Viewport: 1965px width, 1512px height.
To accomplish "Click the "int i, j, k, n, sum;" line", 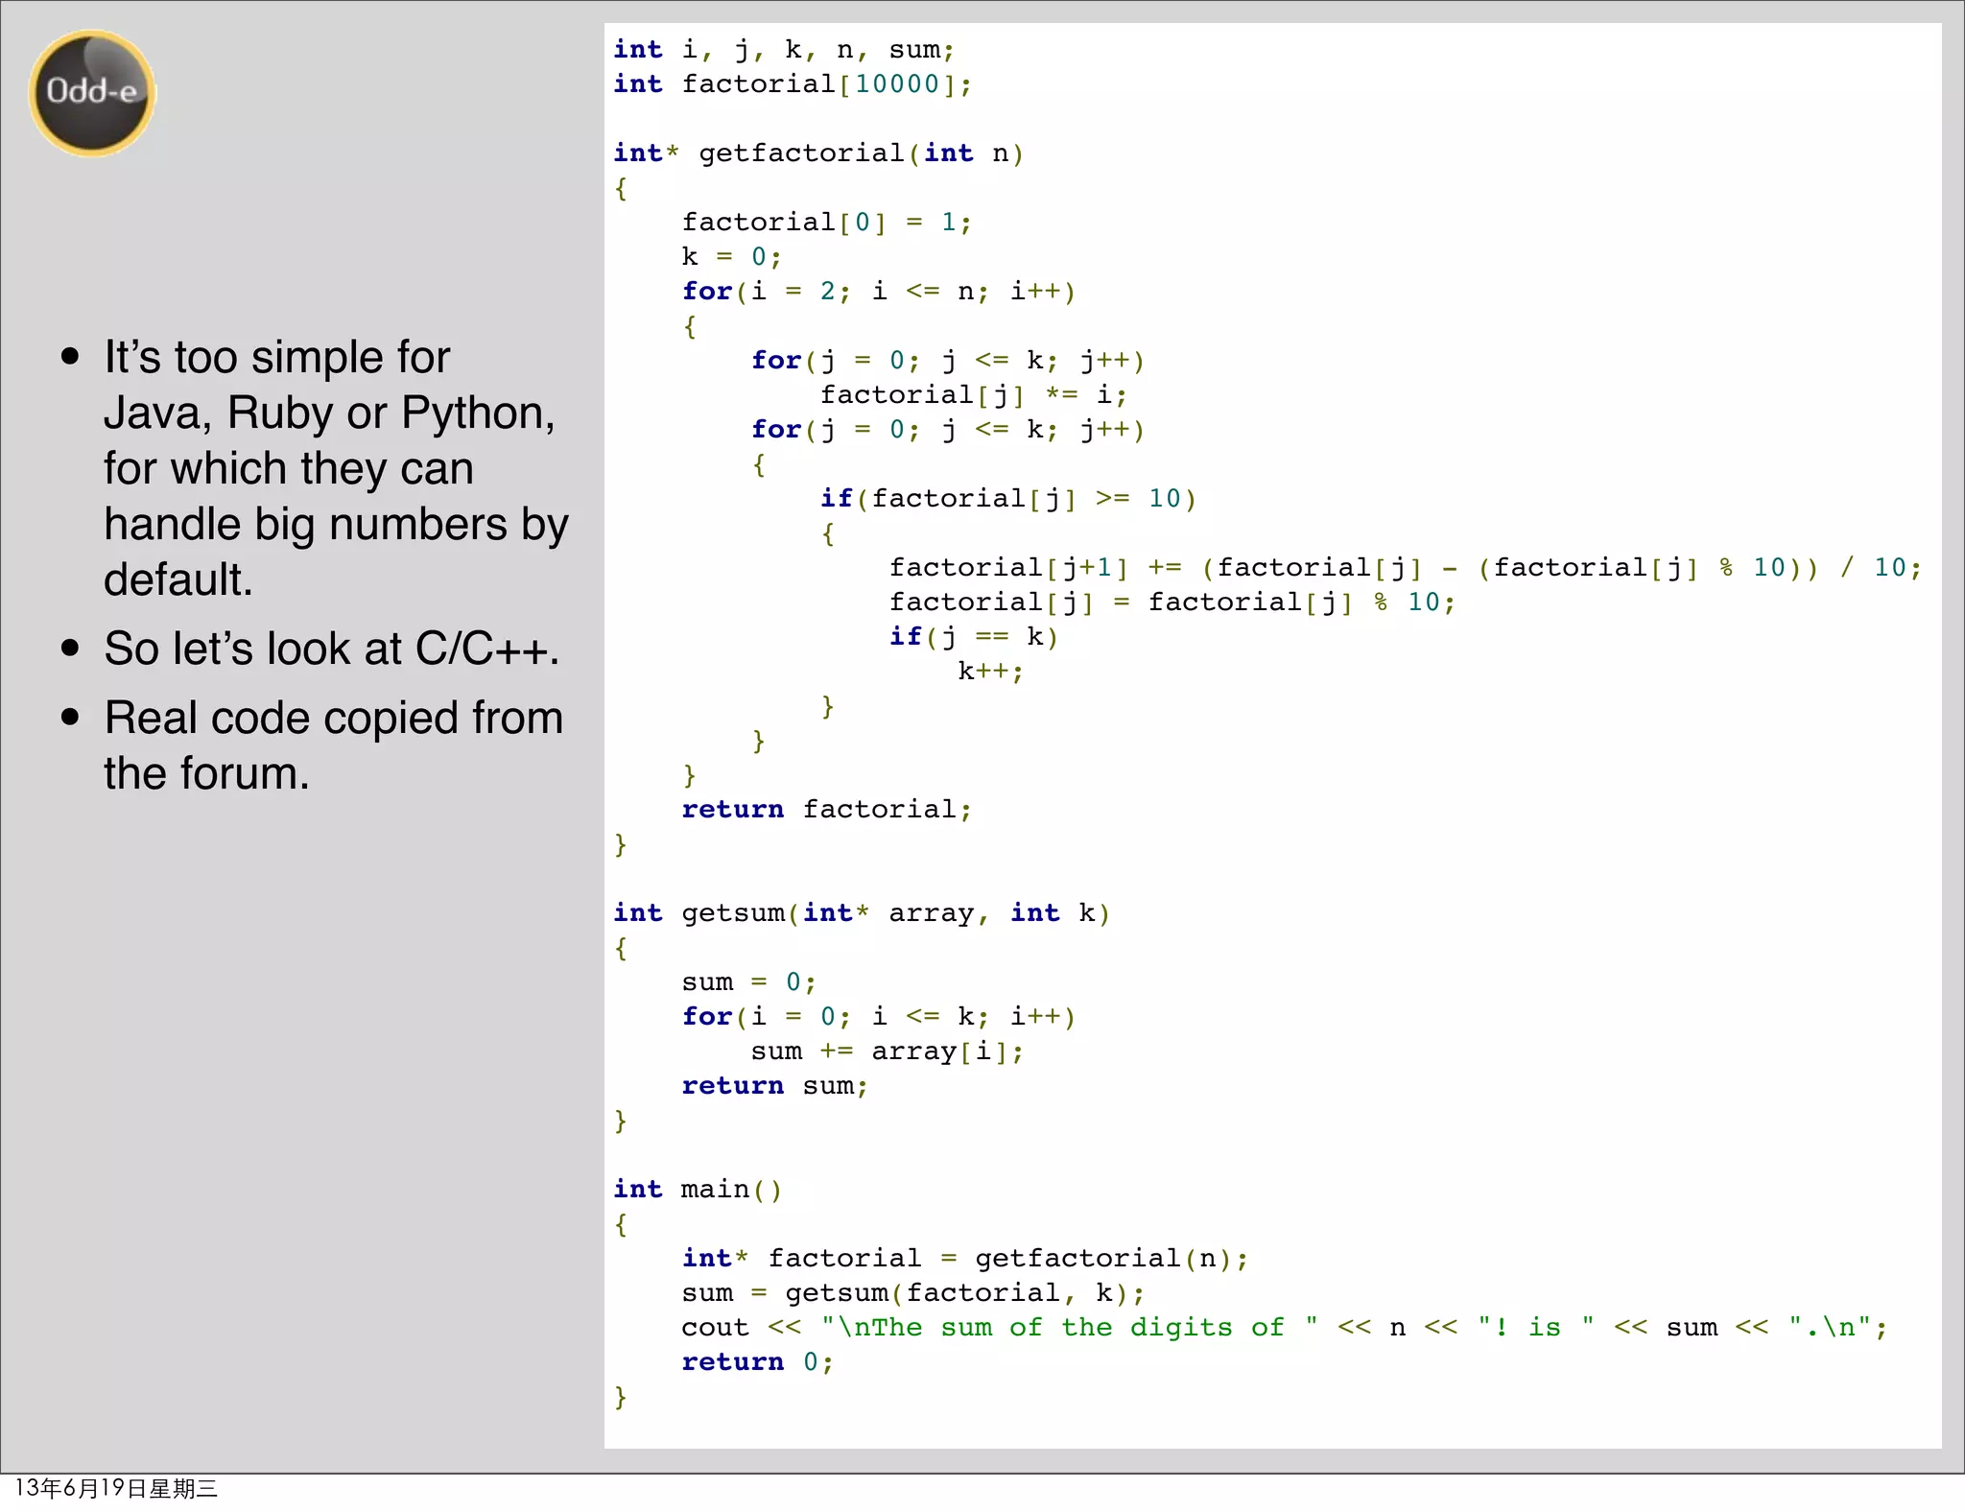I will (783, 50).
